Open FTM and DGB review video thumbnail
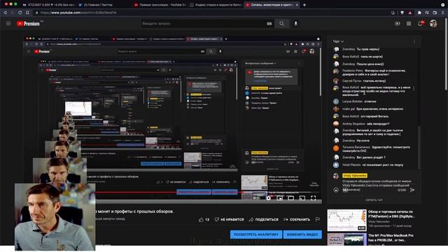The width and height of the screenshot is (448, 252). coord(346,220)
